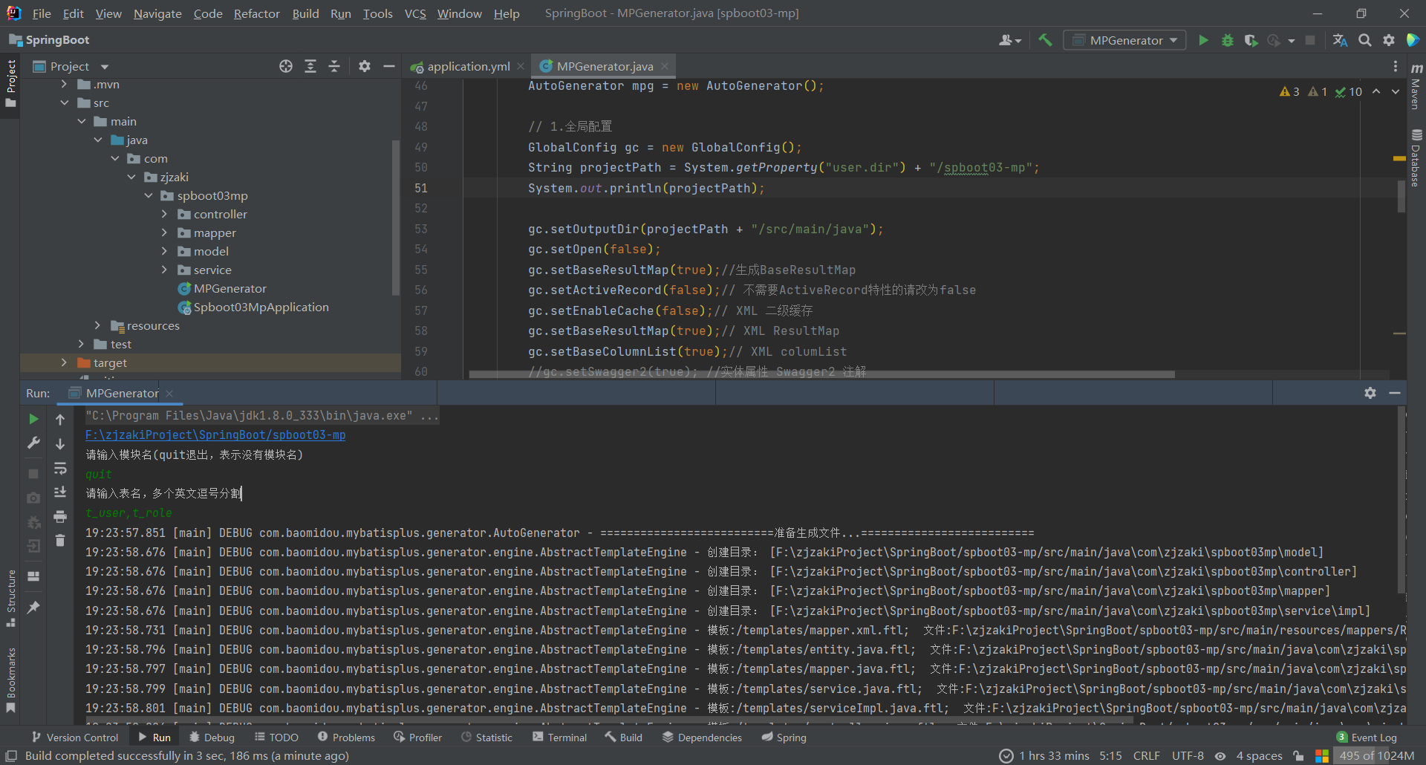Toggle Scroll to End in console

click(60, 492)
